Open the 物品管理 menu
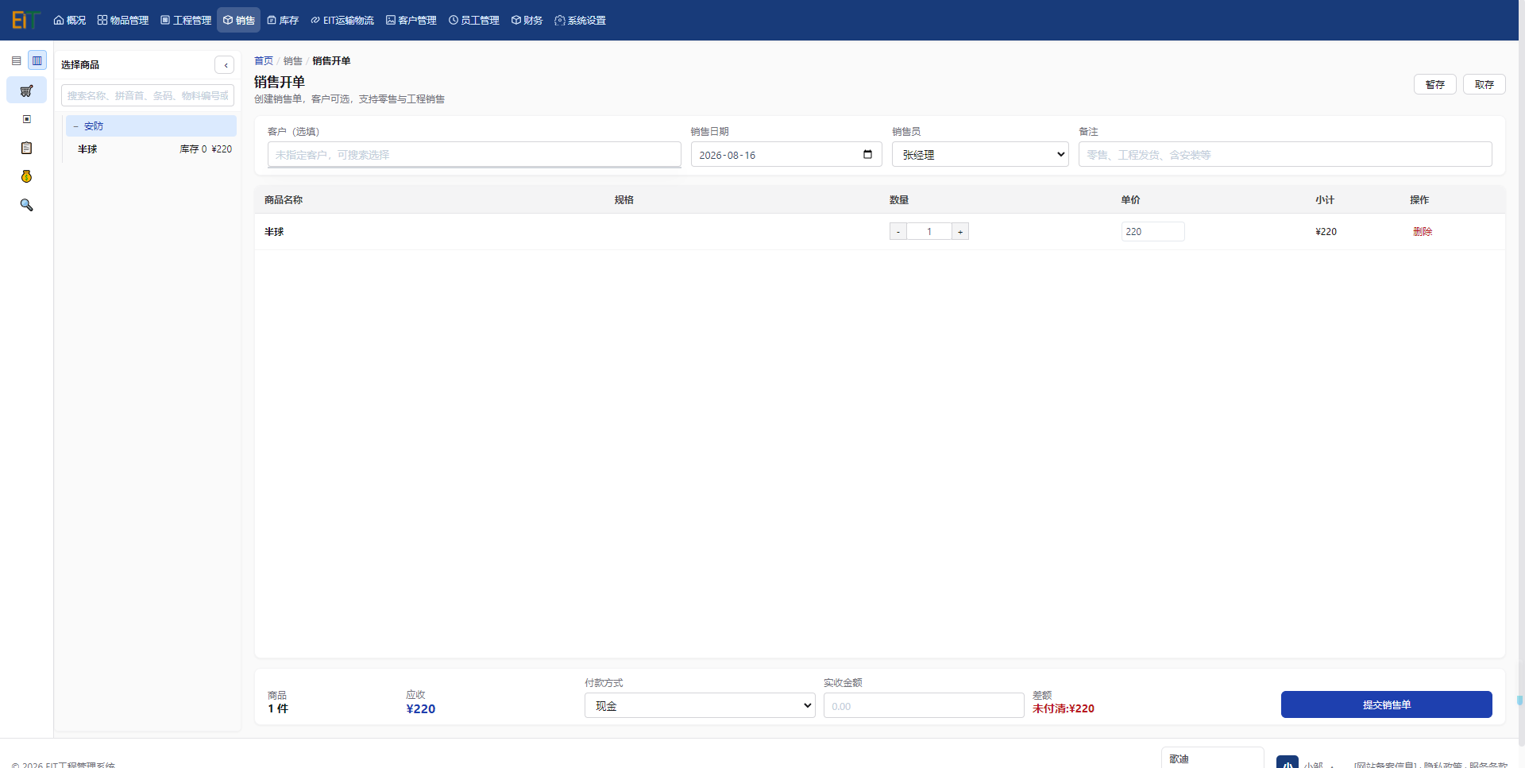Image resolution: width=1525 pixels, height=768 pixels. 123,20
